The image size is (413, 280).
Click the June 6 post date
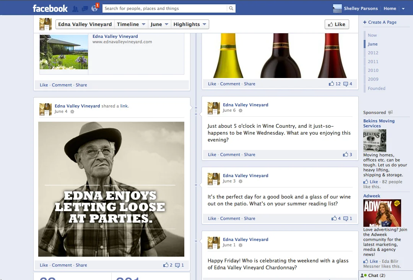point(229,111)
